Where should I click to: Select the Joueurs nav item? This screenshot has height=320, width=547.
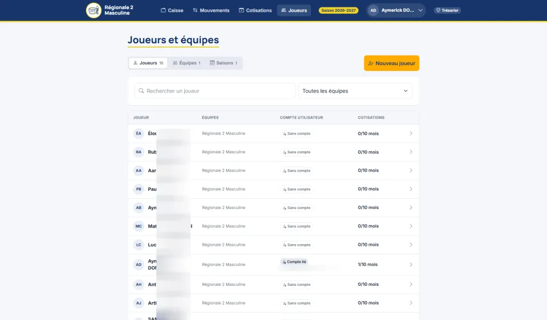(294, 11)
